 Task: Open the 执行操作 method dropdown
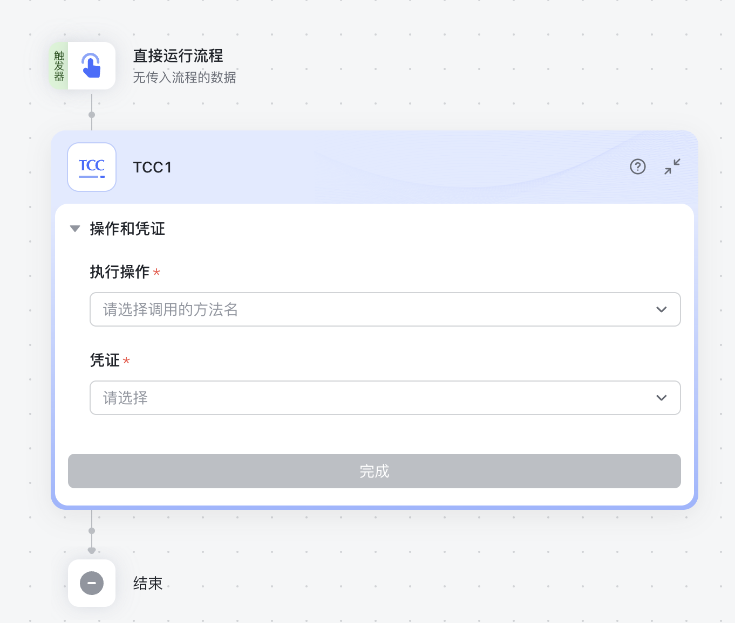[385, 309]
